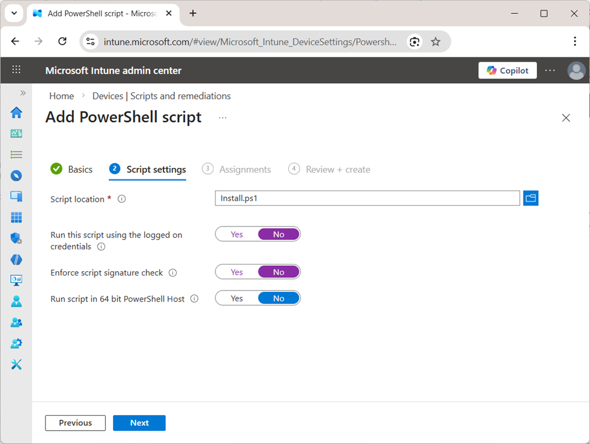Open the Assignments step
This screenshot has width=590, height=444.
(x=245, y=169)
